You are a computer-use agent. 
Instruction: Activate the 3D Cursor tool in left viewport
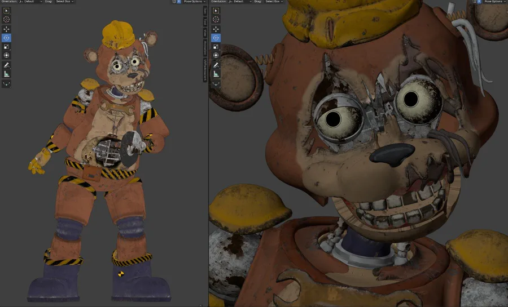(6, 19)
